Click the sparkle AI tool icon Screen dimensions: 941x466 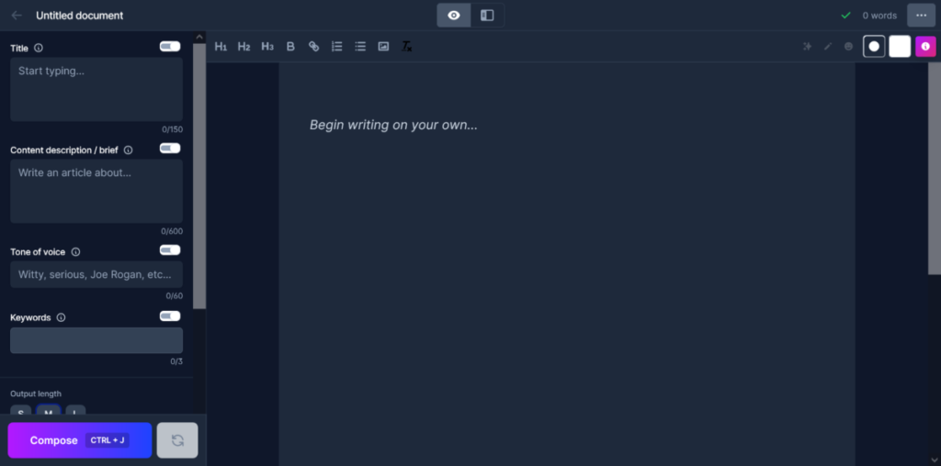pos(807,46)
